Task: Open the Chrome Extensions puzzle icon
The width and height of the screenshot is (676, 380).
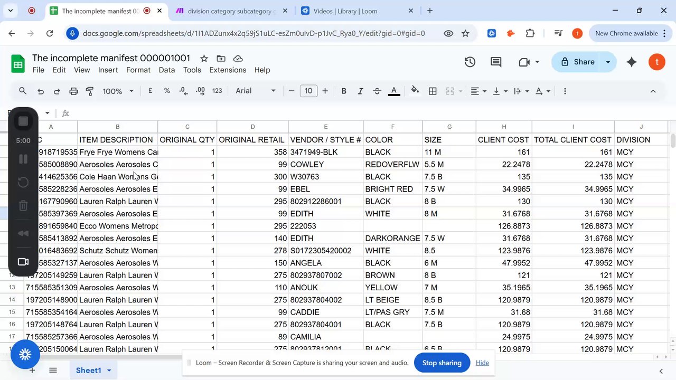Action: tap(530, 33)
